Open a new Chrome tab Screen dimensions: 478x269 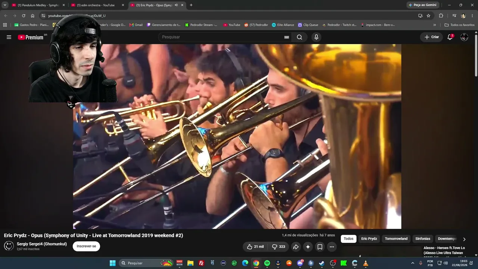pos(191,5)
